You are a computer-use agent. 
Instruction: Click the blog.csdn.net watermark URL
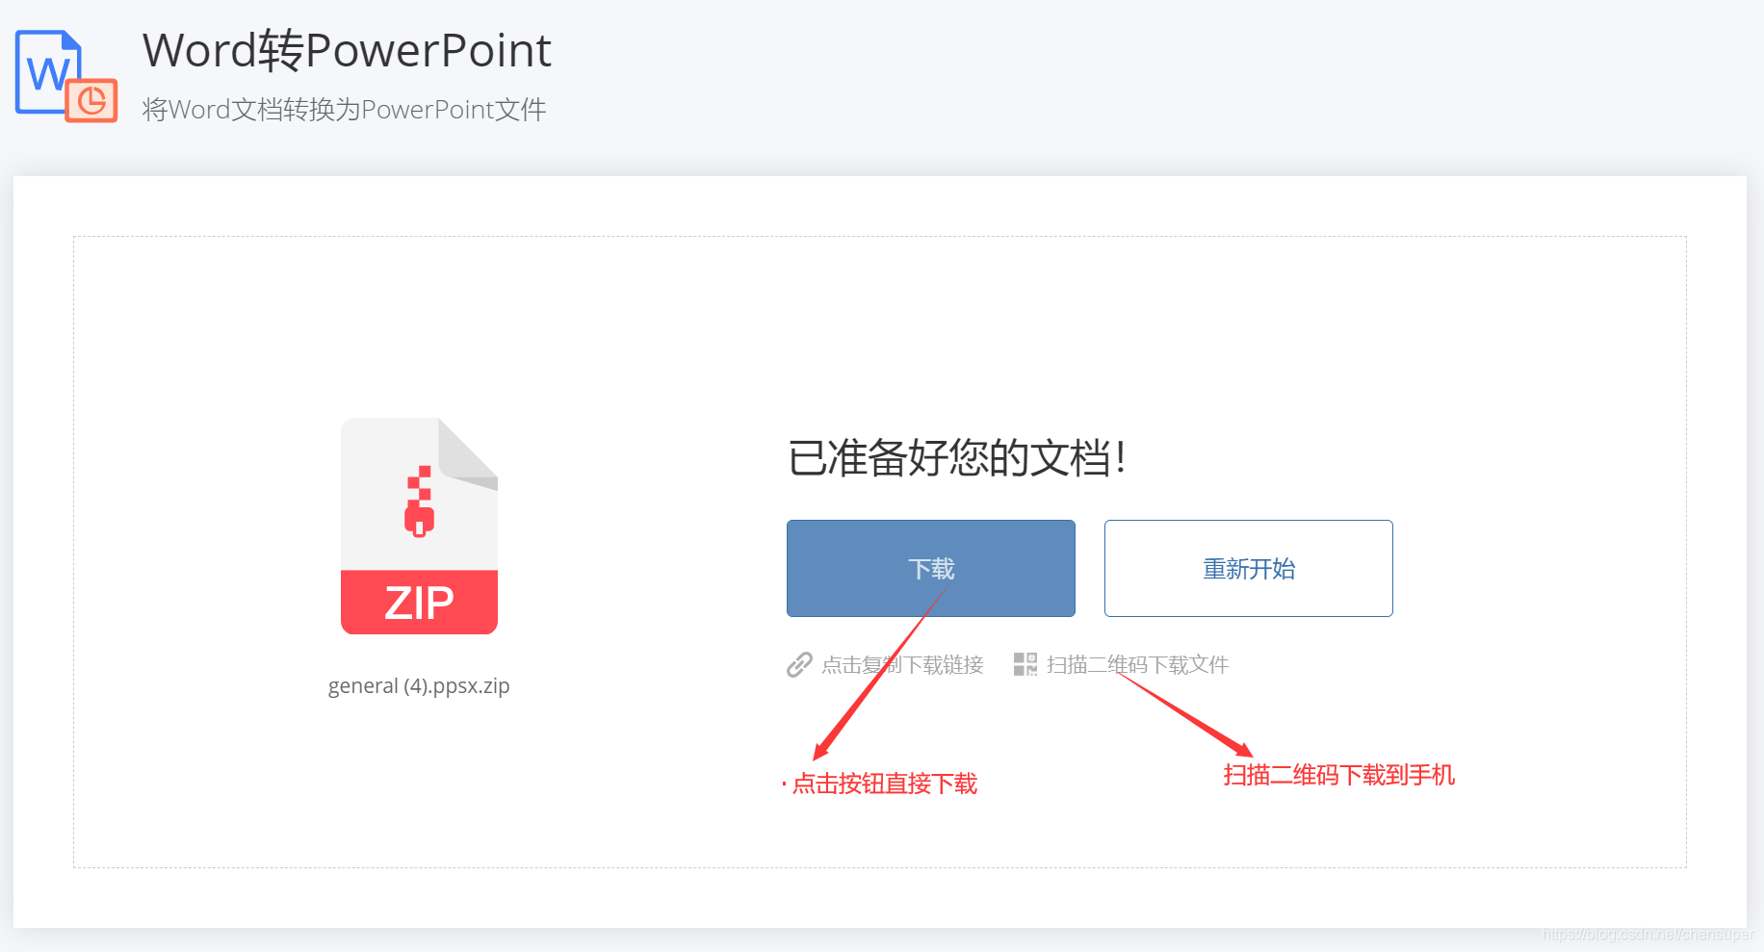click(x=1647, y=934)
